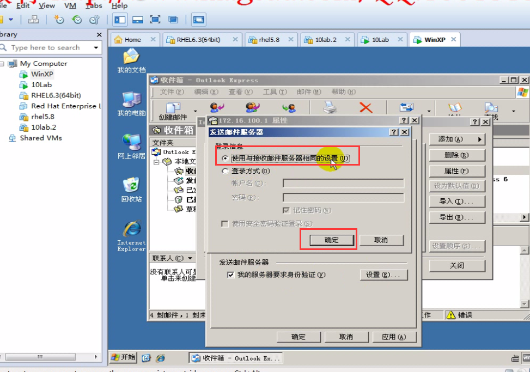Click the 帐户名 input field
Image resolution: width=530 pixels, height=372 pixels.
point(343,184)
